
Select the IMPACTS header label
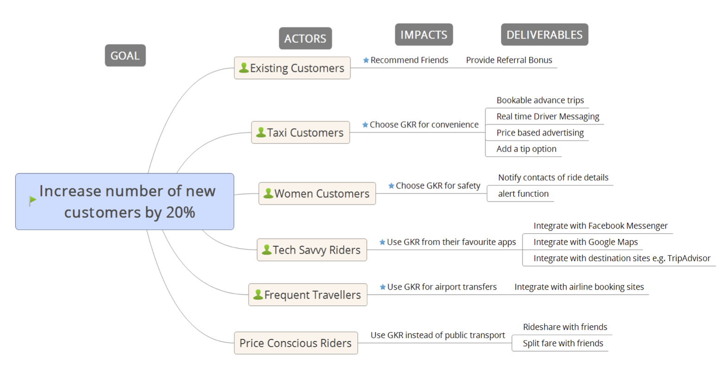[424, 35]
